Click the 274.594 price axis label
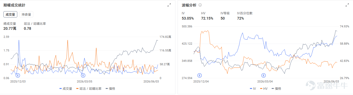This screenshot has height=95, width=353. coord(187,78)
